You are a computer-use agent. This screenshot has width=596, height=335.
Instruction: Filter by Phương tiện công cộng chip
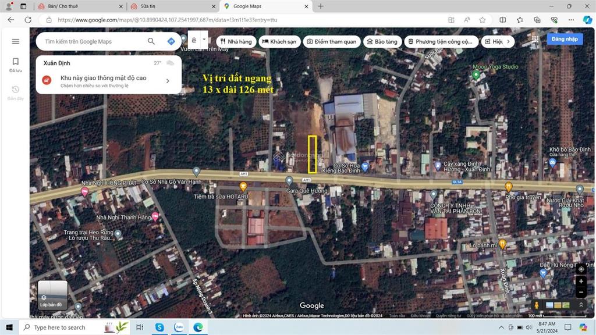coord(440,41)
